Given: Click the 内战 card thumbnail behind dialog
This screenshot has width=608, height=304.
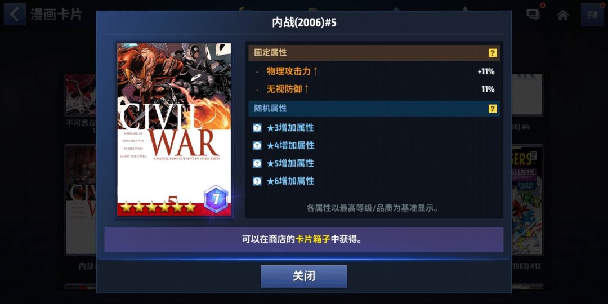Looking at the screenshot, I should click(81, 200).
